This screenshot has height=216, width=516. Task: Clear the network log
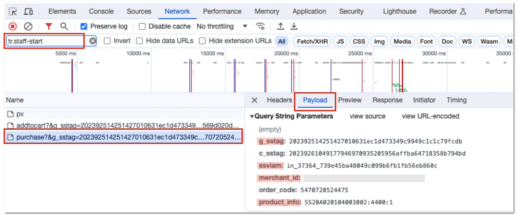29,27
